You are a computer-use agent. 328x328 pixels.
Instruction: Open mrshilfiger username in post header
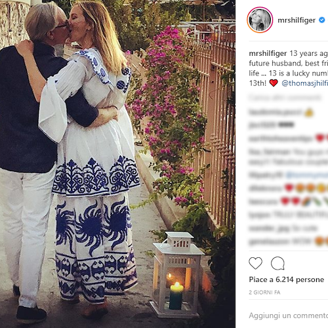click(297, 20)
